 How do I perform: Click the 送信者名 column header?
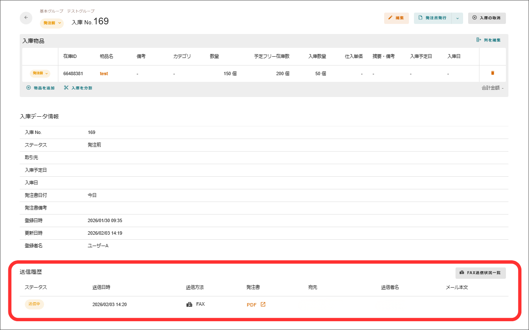tap(390, 288)
